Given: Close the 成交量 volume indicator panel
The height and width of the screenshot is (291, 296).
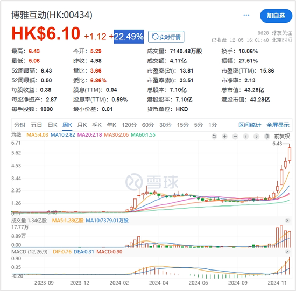Looking at the screenshot, I should click(x=287, y=221).
